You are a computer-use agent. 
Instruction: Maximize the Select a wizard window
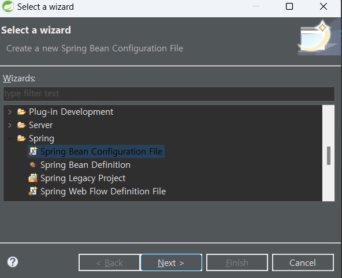[x=289, y=6]
